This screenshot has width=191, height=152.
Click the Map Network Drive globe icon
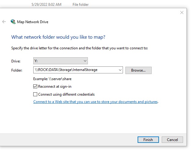[x=13, y=22]
